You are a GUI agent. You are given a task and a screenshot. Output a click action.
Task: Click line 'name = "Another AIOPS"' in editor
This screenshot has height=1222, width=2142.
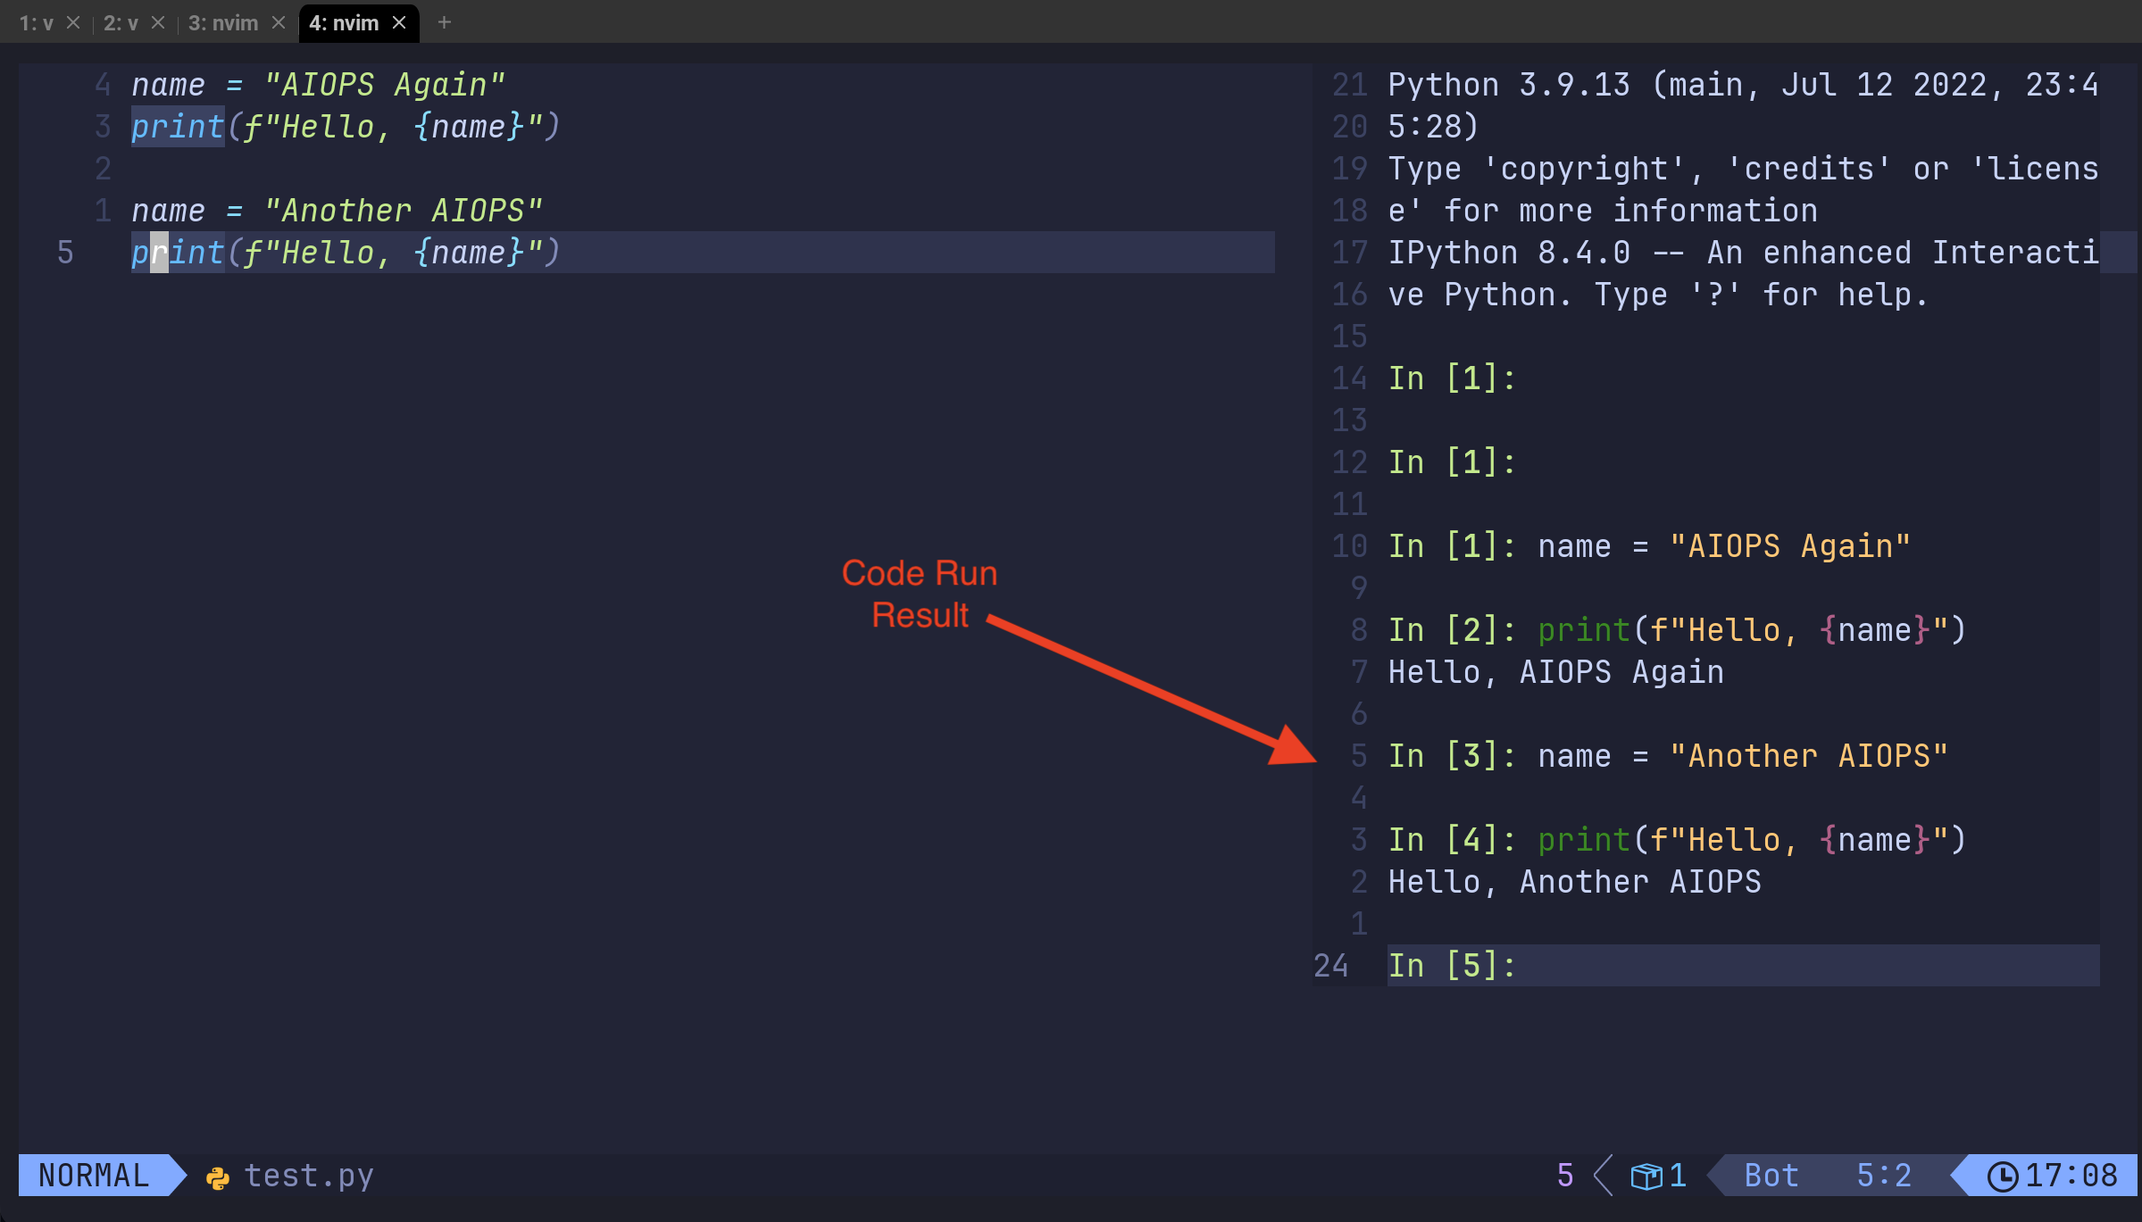(337, 211)
